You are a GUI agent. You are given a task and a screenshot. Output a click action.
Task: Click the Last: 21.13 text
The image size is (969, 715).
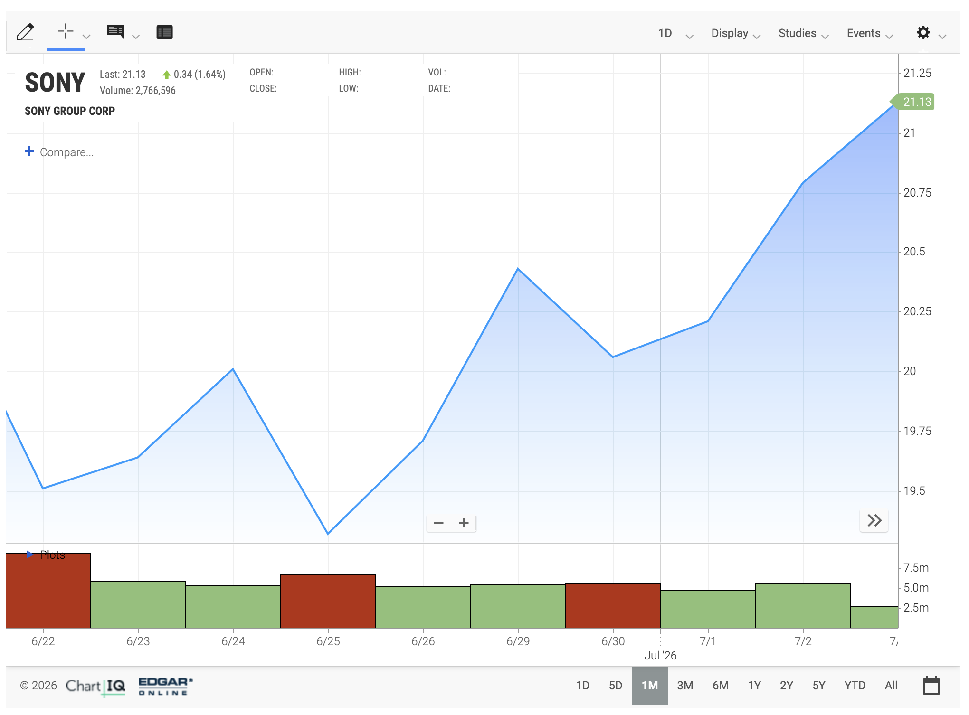pyautogui.click(x=123, y=74)
